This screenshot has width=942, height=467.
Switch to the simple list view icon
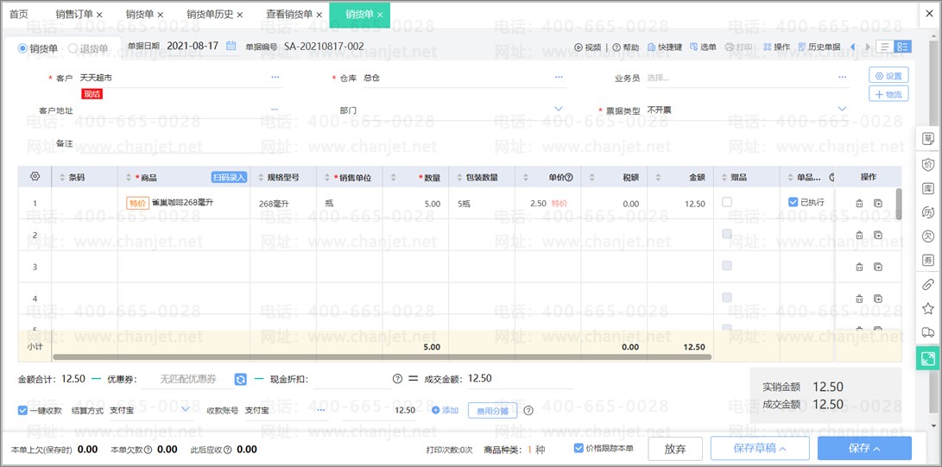tap(884, 47)
